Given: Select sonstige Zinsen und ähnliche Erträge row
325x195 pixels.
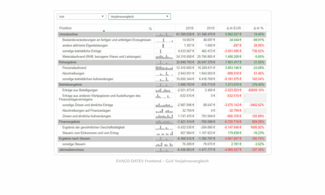Looking at the screenshot, I should (162, 105).
